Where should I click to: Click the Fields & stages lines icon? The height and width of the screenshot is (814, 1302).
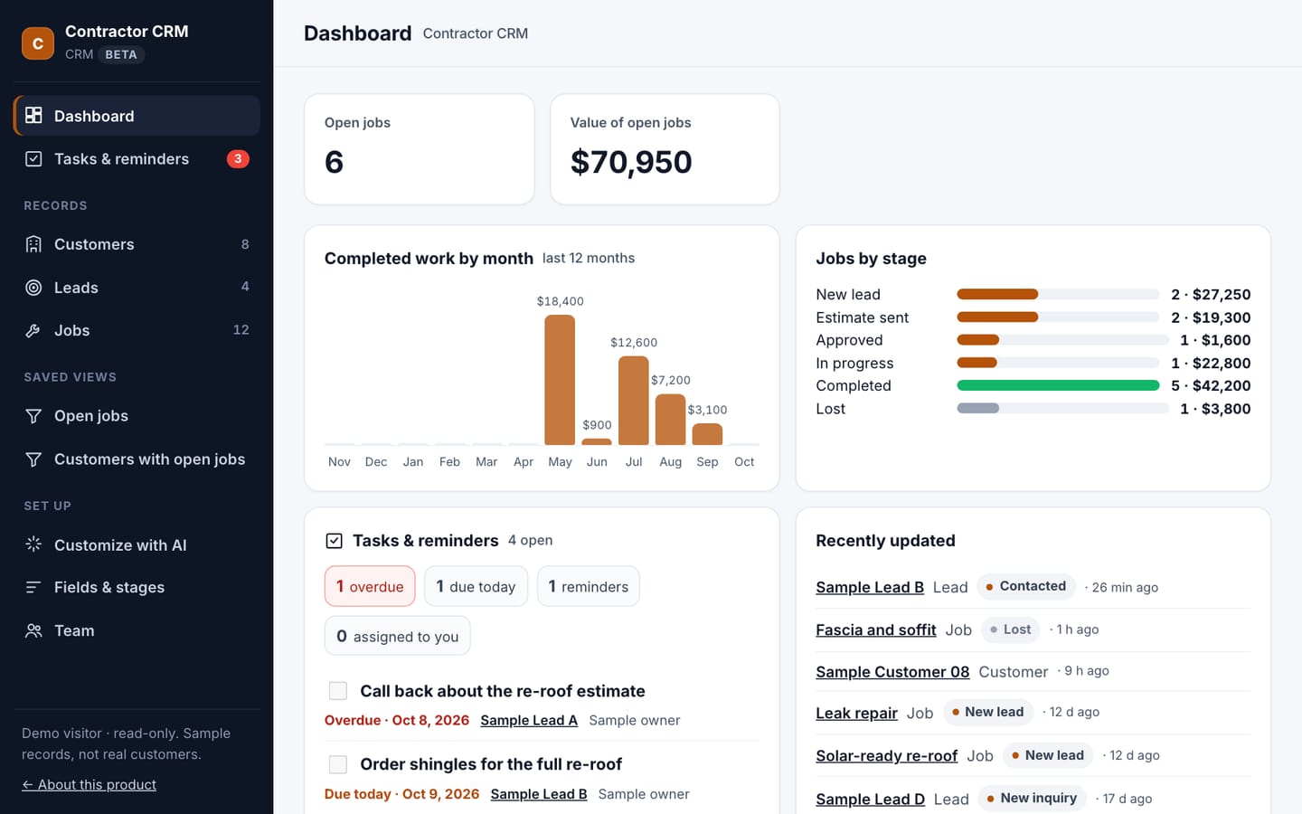33,588
